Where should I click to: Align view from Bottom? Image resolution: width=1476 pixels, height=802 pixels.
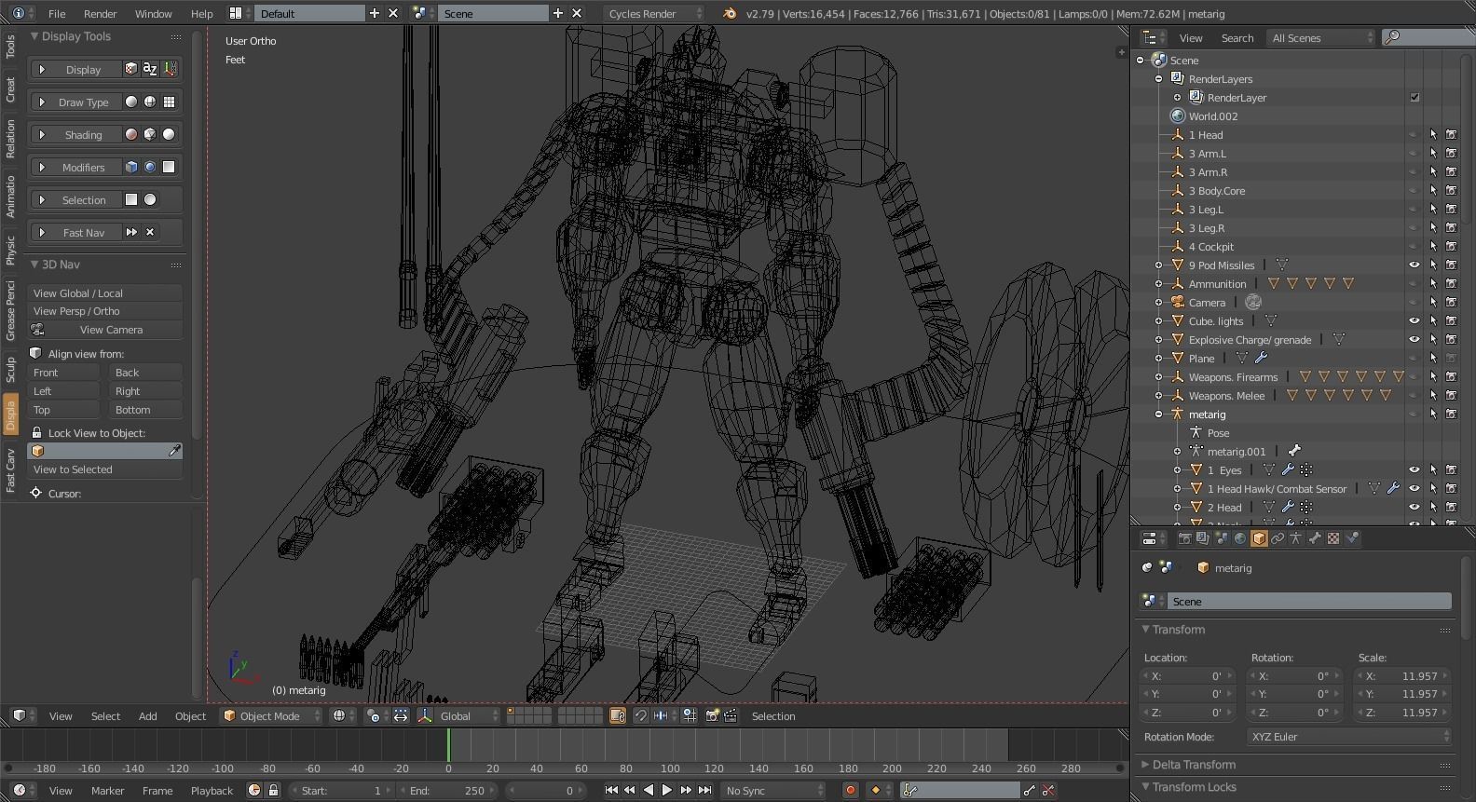pos(145,409)
